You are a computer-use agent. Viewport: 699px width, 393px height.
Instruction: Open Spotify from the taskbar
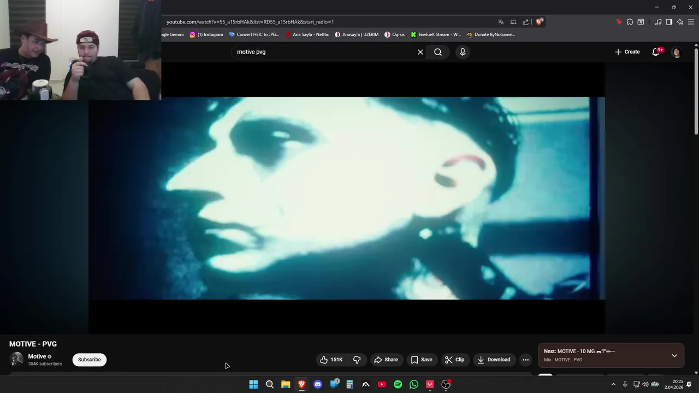coord(398,384)
